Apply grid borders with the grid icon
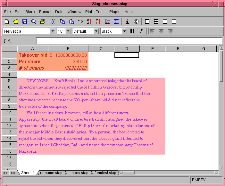 (156, 21)
